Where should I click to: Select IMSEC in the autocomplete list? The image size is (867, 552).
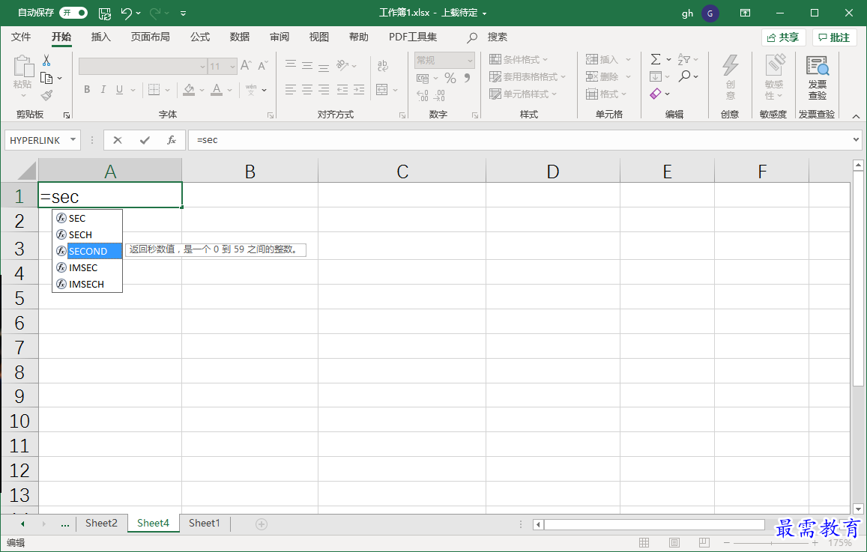tap(88, 267)
